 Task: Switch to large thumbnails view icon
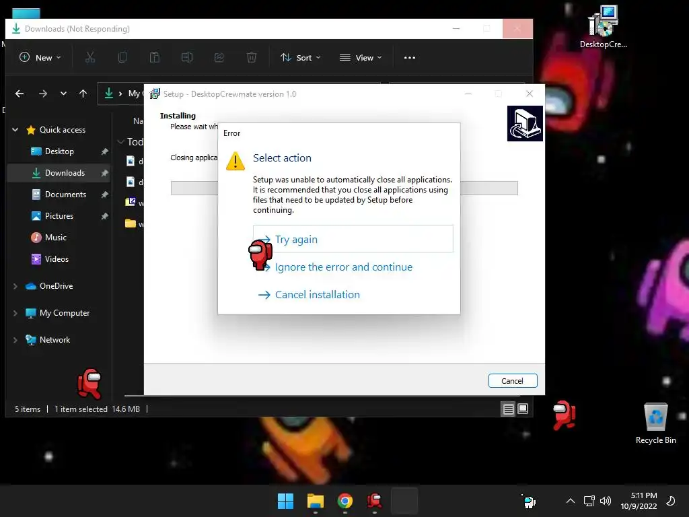523,409
